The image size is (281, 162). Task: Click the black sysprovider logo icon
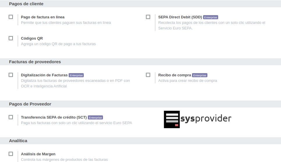pos(172,119)
